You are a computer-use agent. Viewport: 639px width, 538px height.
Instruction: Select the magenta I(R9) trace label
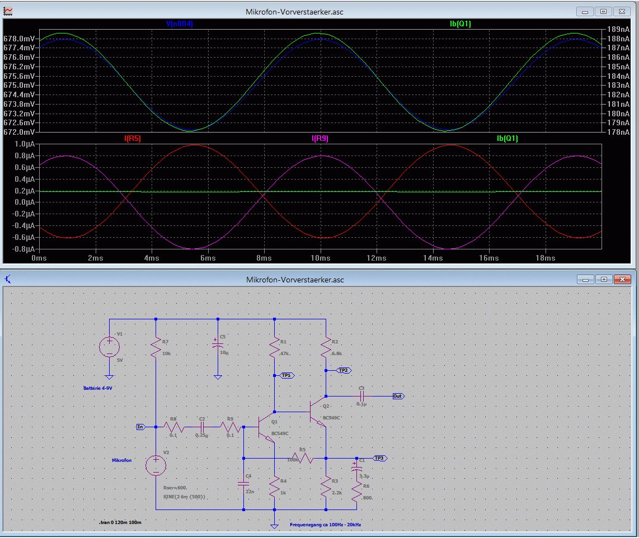[x=320, y=138]
